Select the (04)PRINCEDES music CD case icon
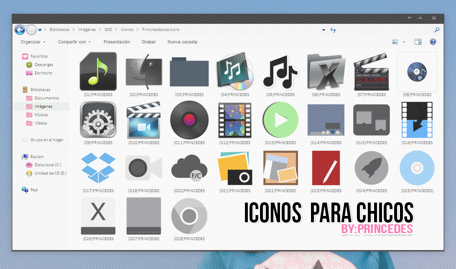The width and height of the screenshot is (456, 269). [x=235, y=71]
